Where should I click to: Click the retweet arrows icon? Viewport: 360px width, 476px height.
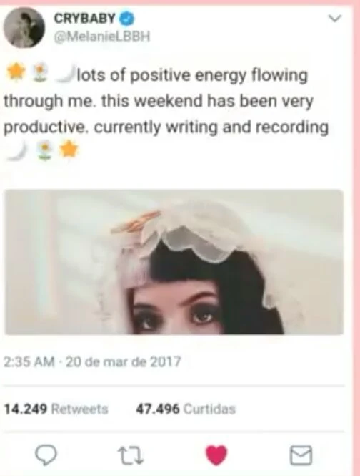point(131,455)
